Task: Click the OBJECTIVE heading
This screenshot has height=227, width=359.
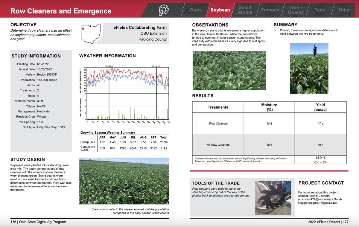Action: [23, 25]
